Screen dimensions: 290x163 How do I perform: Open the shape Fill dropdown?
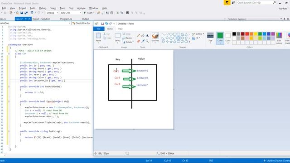pyautogui.click(x=196, y=38)
